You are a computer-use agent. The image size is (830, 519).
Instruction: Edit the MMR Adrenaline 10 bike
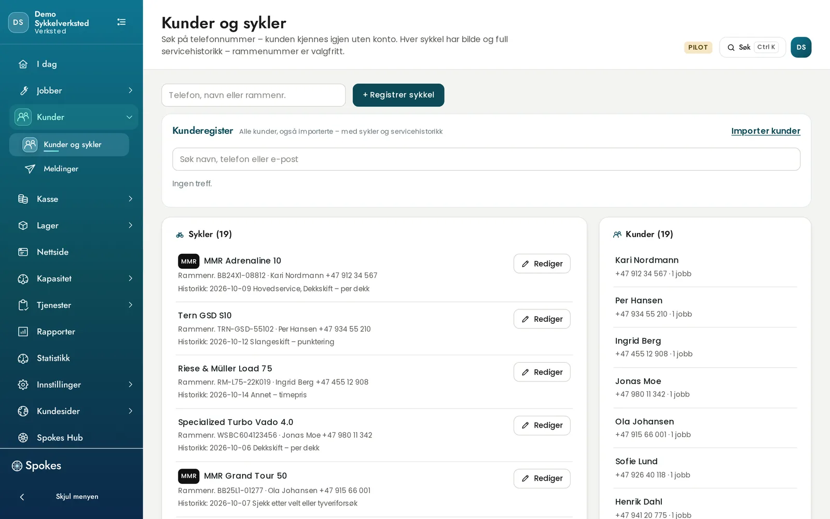pos(542,264)
